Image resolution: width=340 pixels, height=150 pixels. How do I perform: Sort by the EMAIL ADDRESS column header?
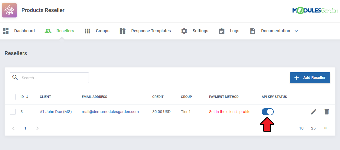coord(94,97)
